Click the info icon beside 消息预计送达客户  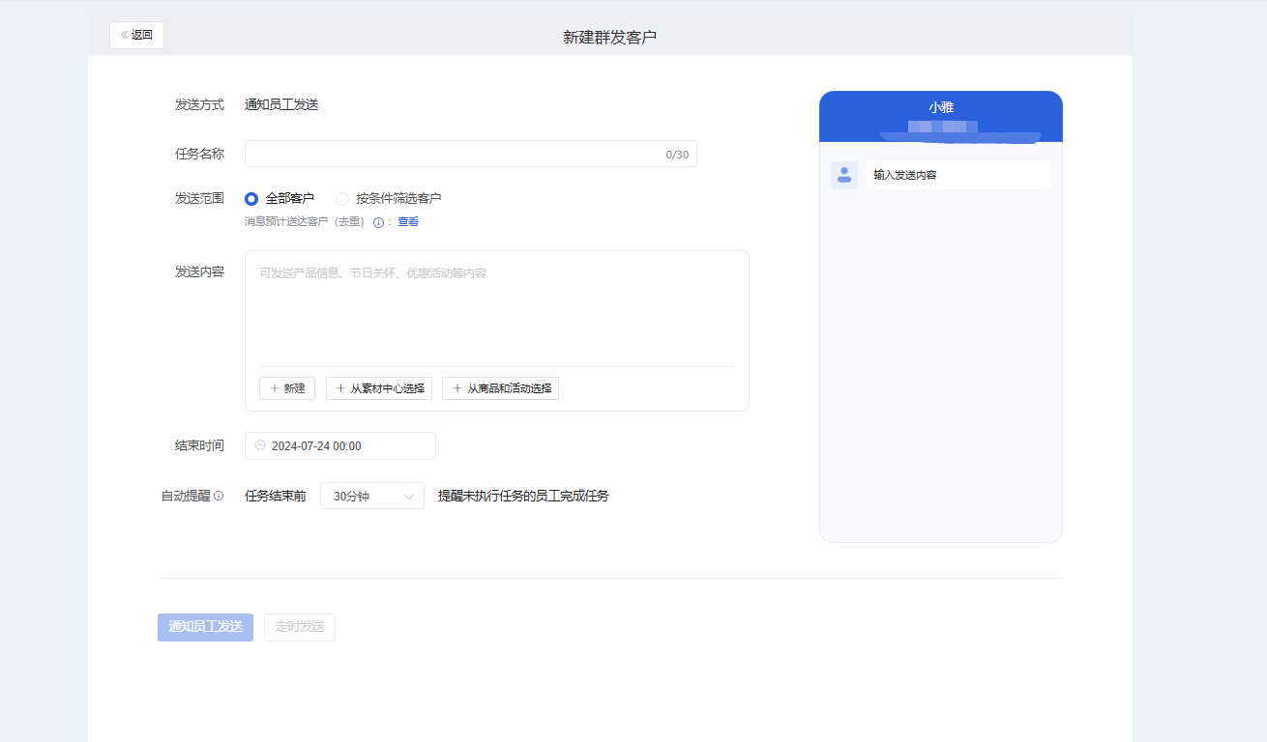click(379, 222)
